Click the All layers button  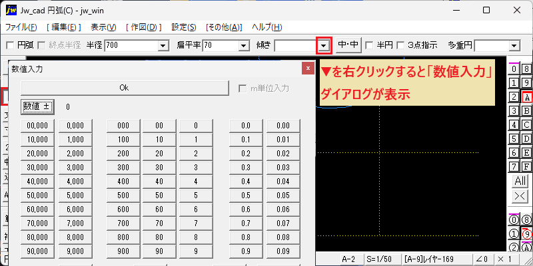tap(520, 181)
